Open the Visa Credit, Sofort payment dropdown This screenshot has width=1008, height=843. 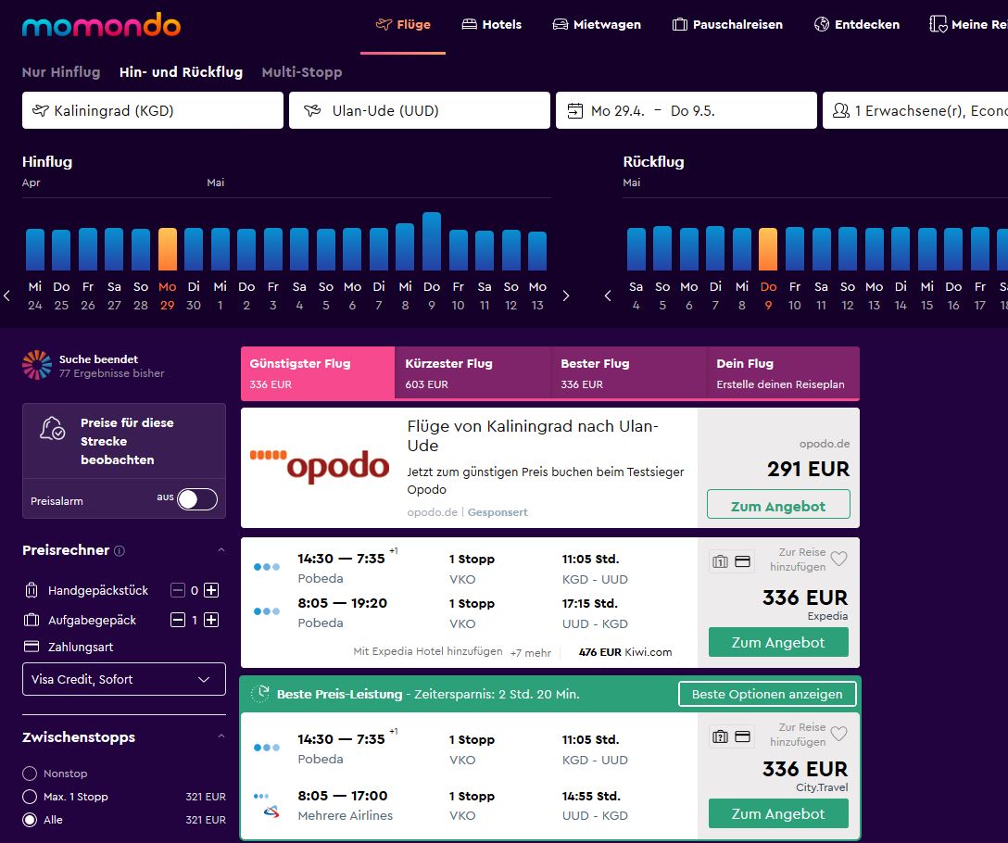coord(124,679)
